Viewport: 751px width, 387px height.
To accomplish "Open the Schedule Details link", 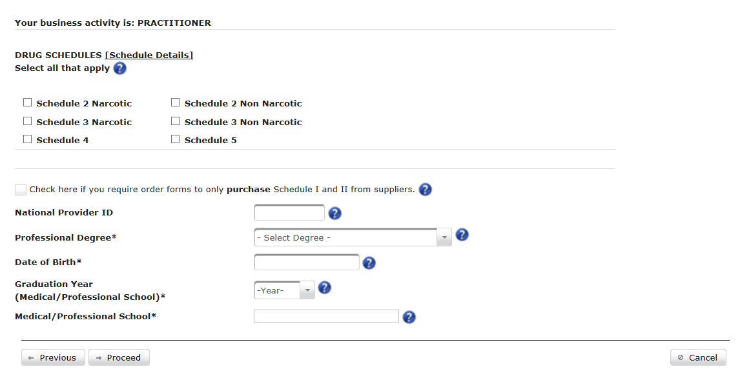I will (x=149, y=55).
